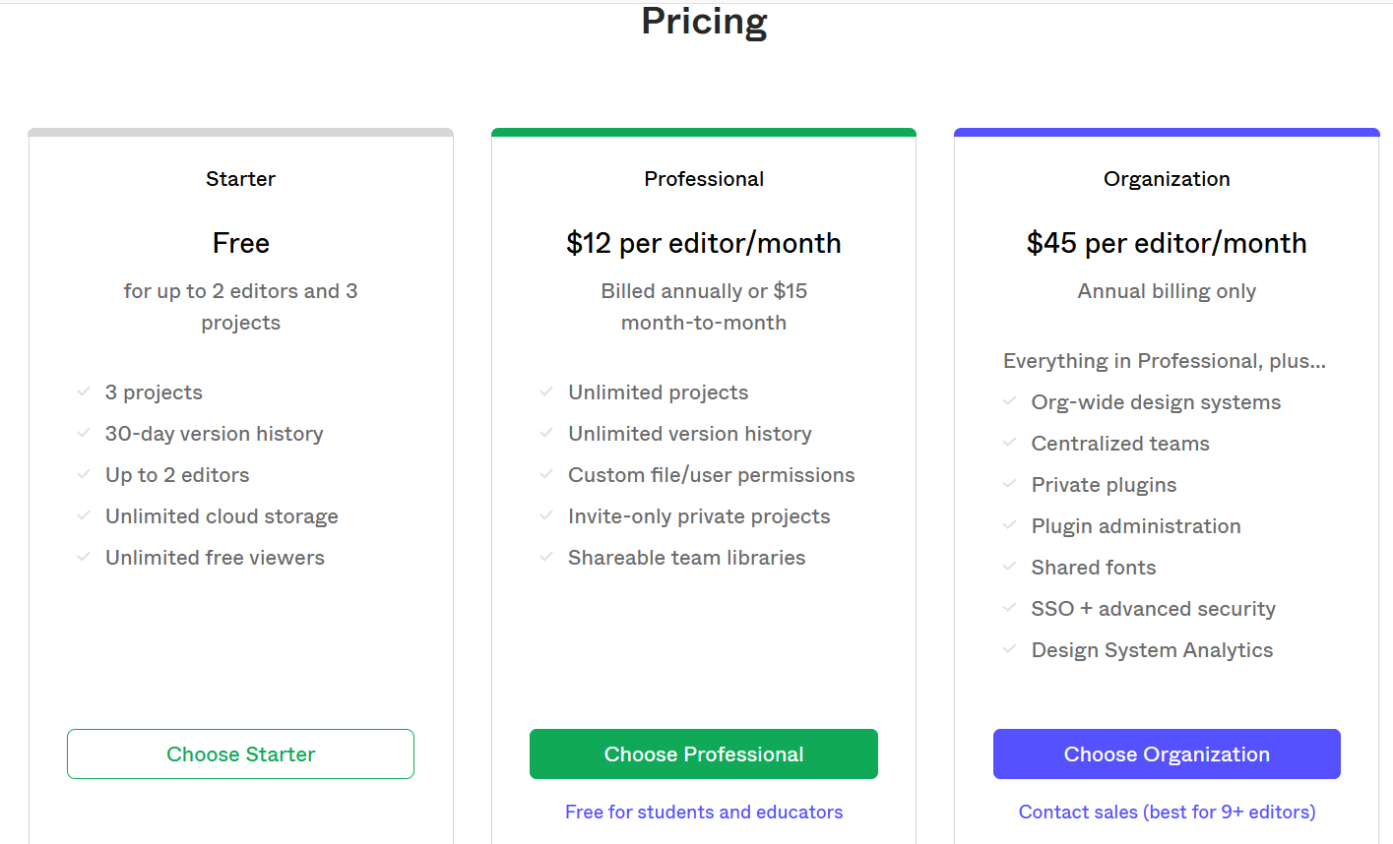
Task: Select the Choose Professional button
Action: point(704,754)
